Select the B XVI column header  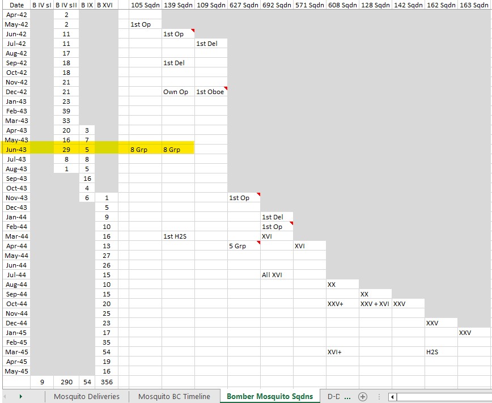pos(107,5)
